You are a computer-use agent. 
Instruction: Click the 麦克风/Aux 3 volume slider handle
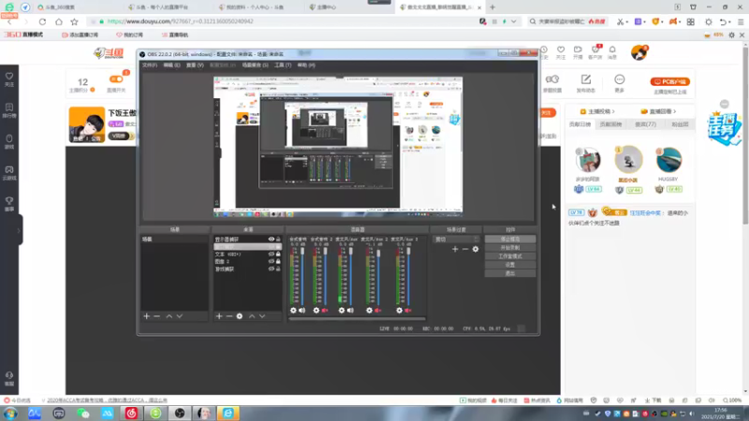click(x=408, y=252)
